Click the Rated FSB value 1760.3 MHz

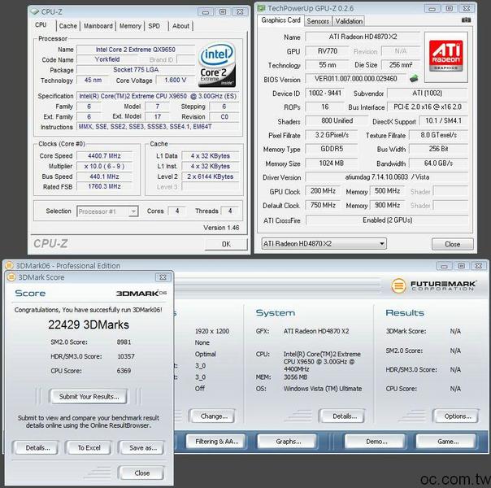[x=104, y=186]
